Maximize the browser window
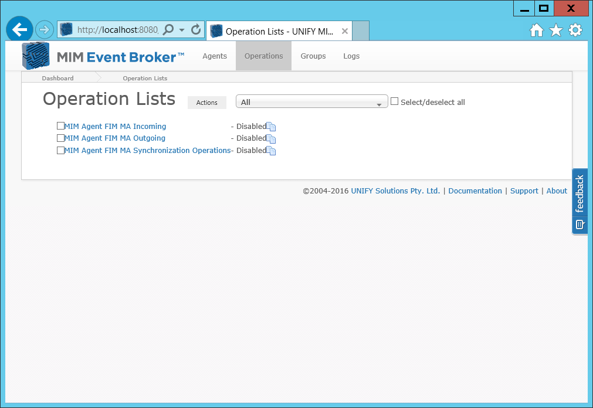 (x=544, y=8)
